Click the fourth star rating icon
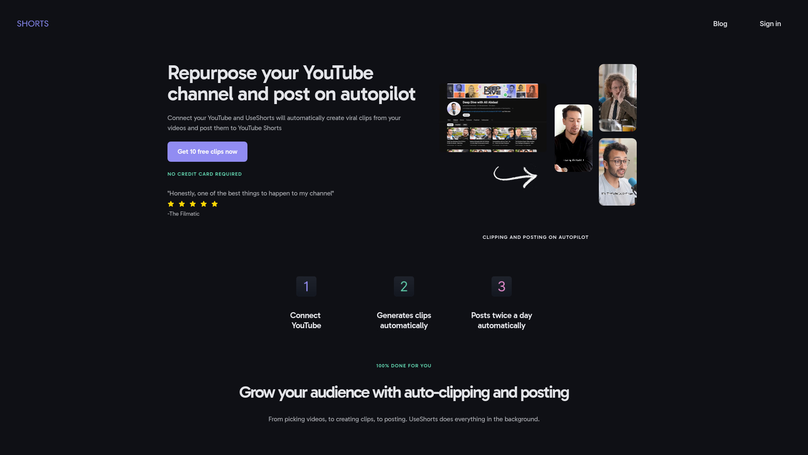The height and width of the screenshot is (455, 808). (204, 204)
